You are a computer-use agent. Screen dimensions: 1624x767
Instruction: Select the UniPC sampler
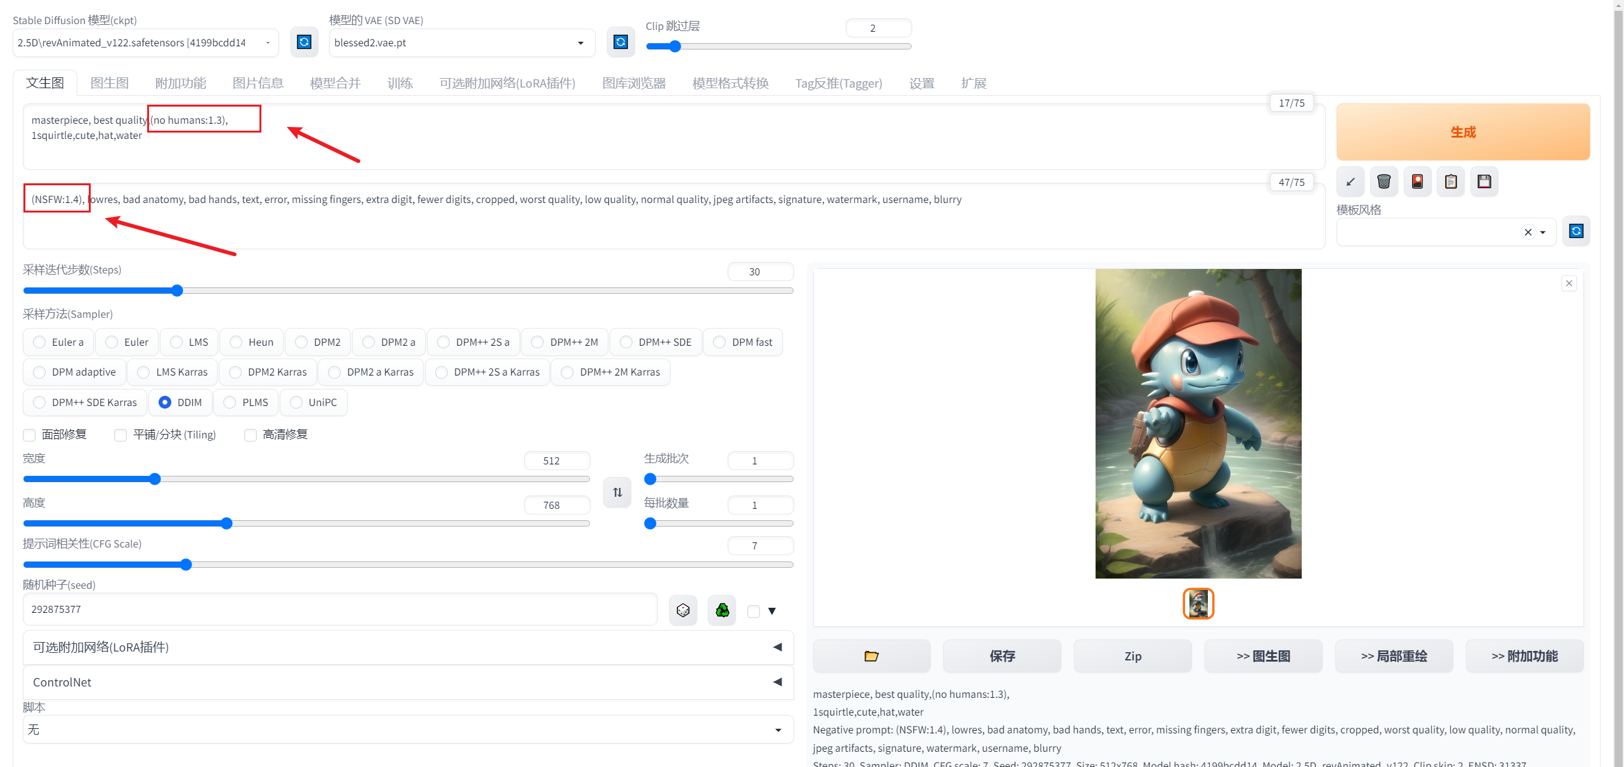tap(313, 402)
